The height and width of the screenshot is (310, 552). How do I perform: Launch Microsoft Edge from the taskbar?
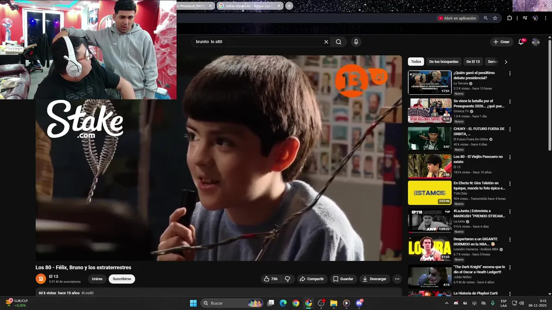pos(283,303)
